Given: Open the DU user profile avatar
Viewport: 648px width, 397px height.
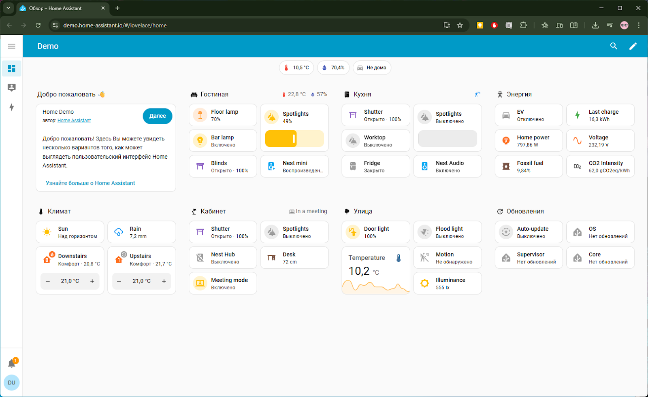Looking at the screenshot, I should click(x=12, y=382).
